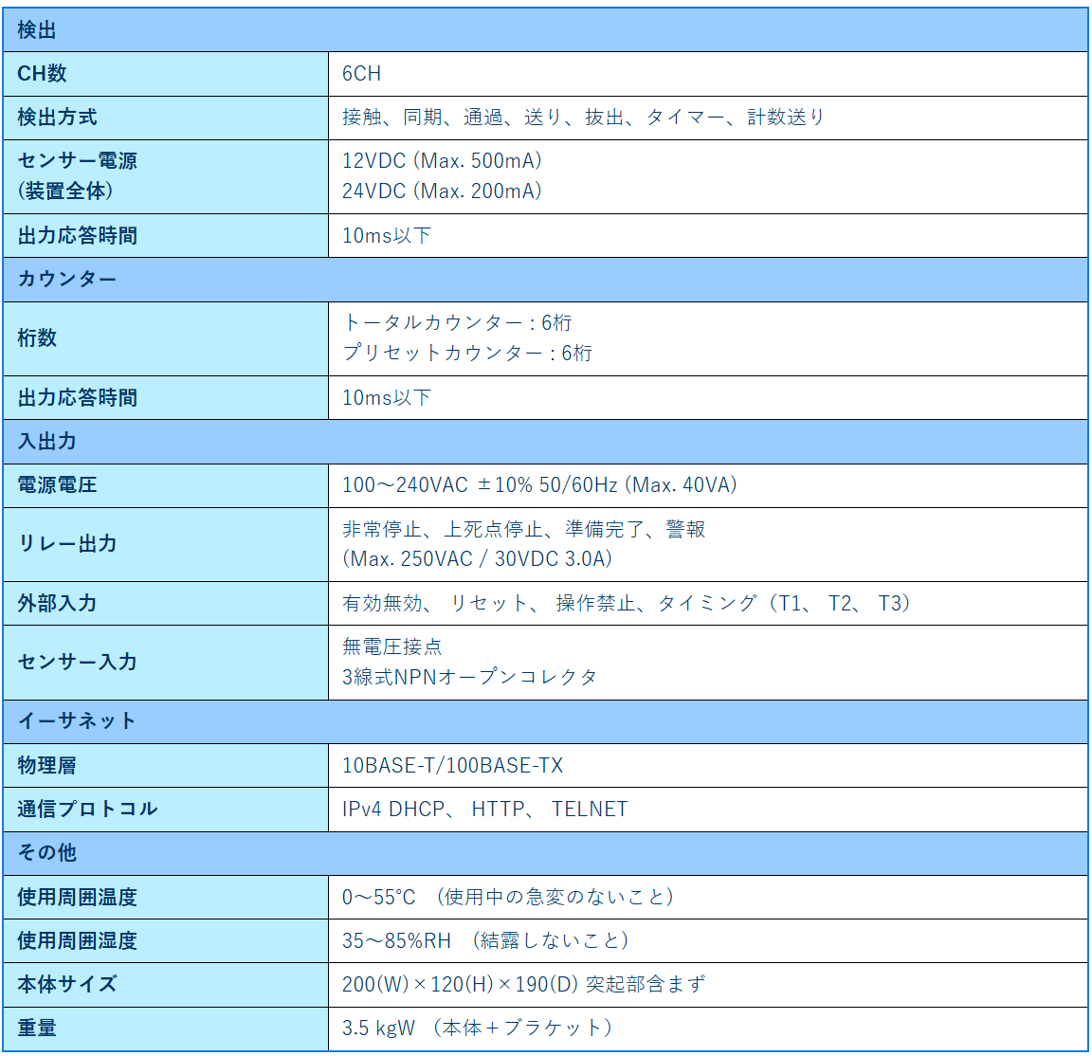Click the 入出力 section header
The width and height of the screenshot is (1092, 1056).
click(36, 442)
